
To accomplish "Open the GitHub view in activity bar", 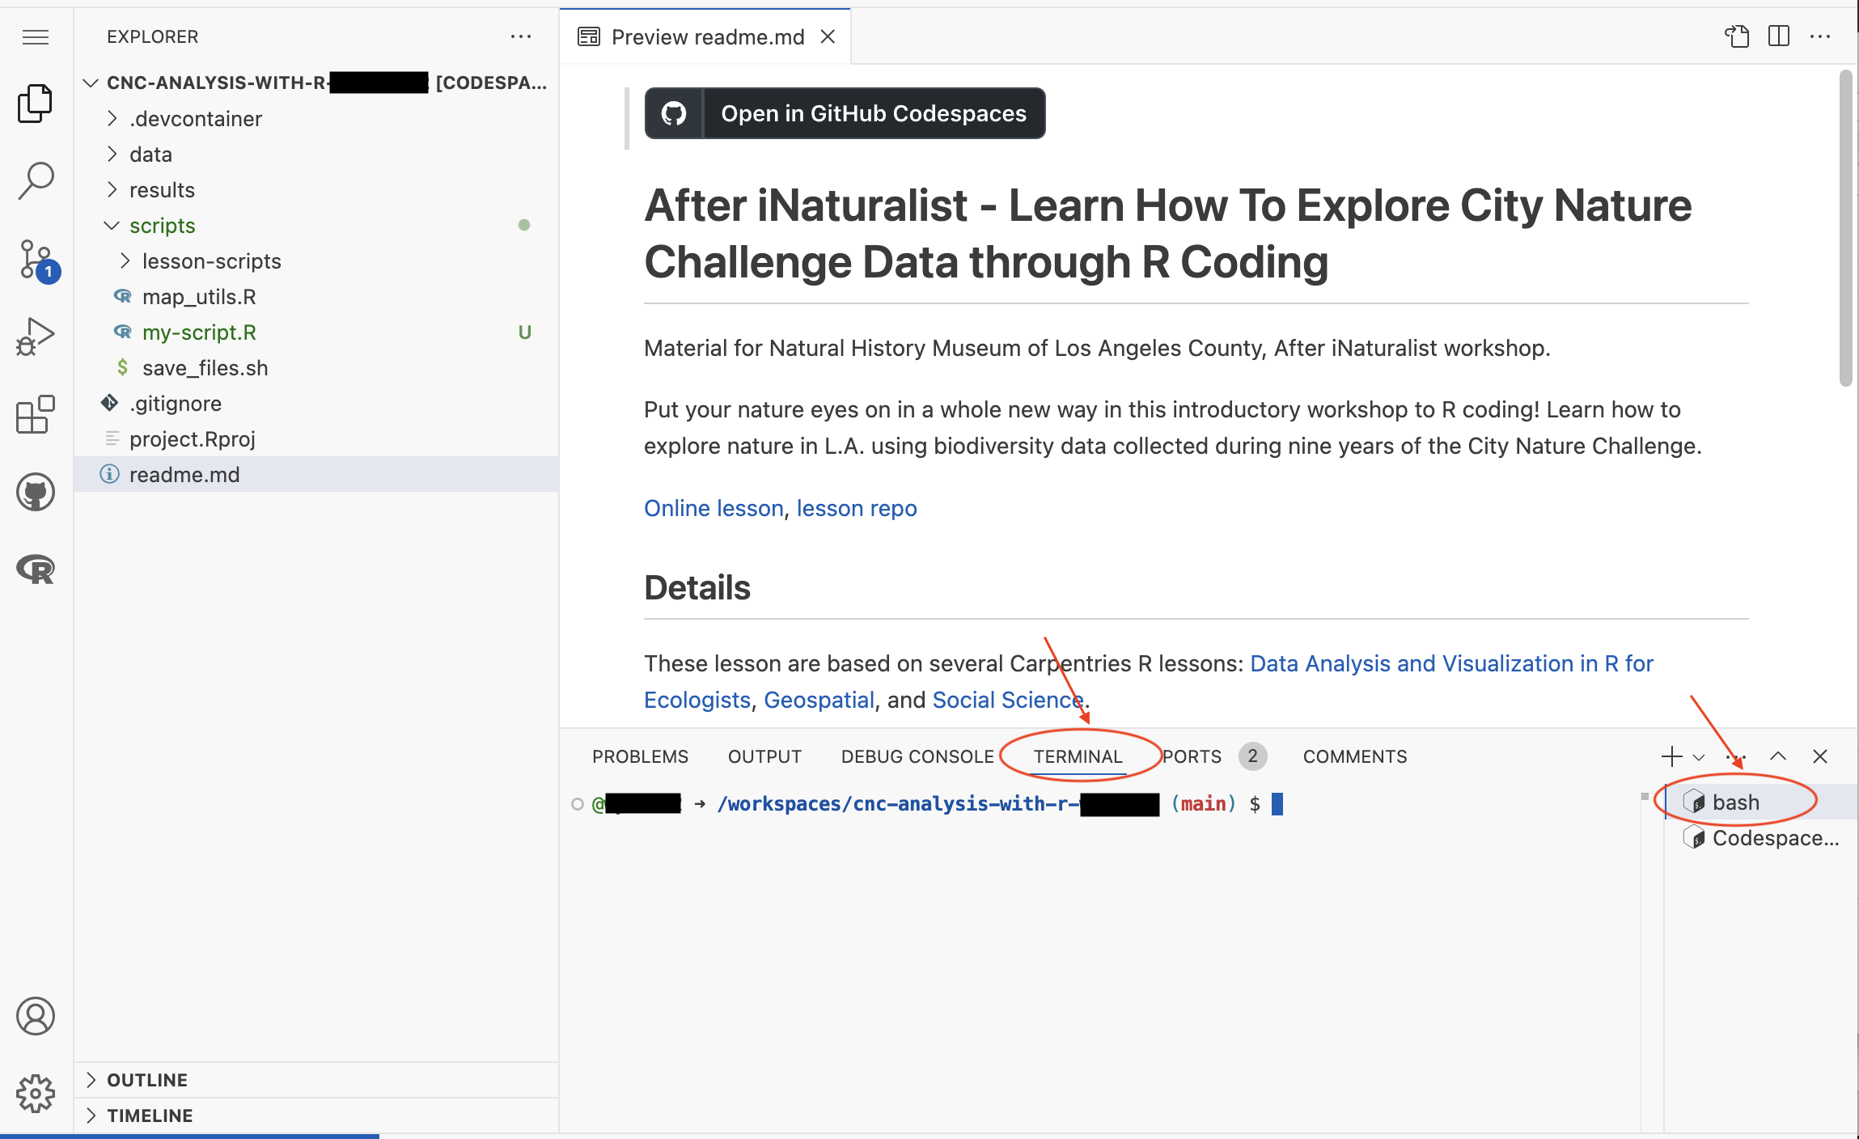I will click(36, 492).
